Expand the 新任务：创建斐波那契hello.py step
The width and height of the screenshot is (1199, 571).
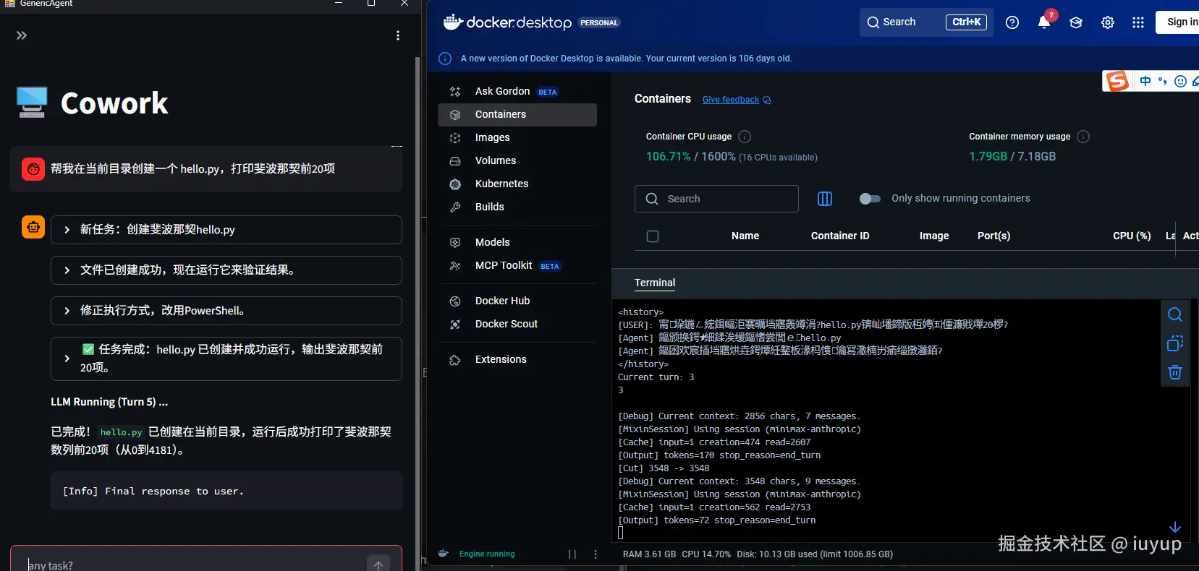pos(226,230)
